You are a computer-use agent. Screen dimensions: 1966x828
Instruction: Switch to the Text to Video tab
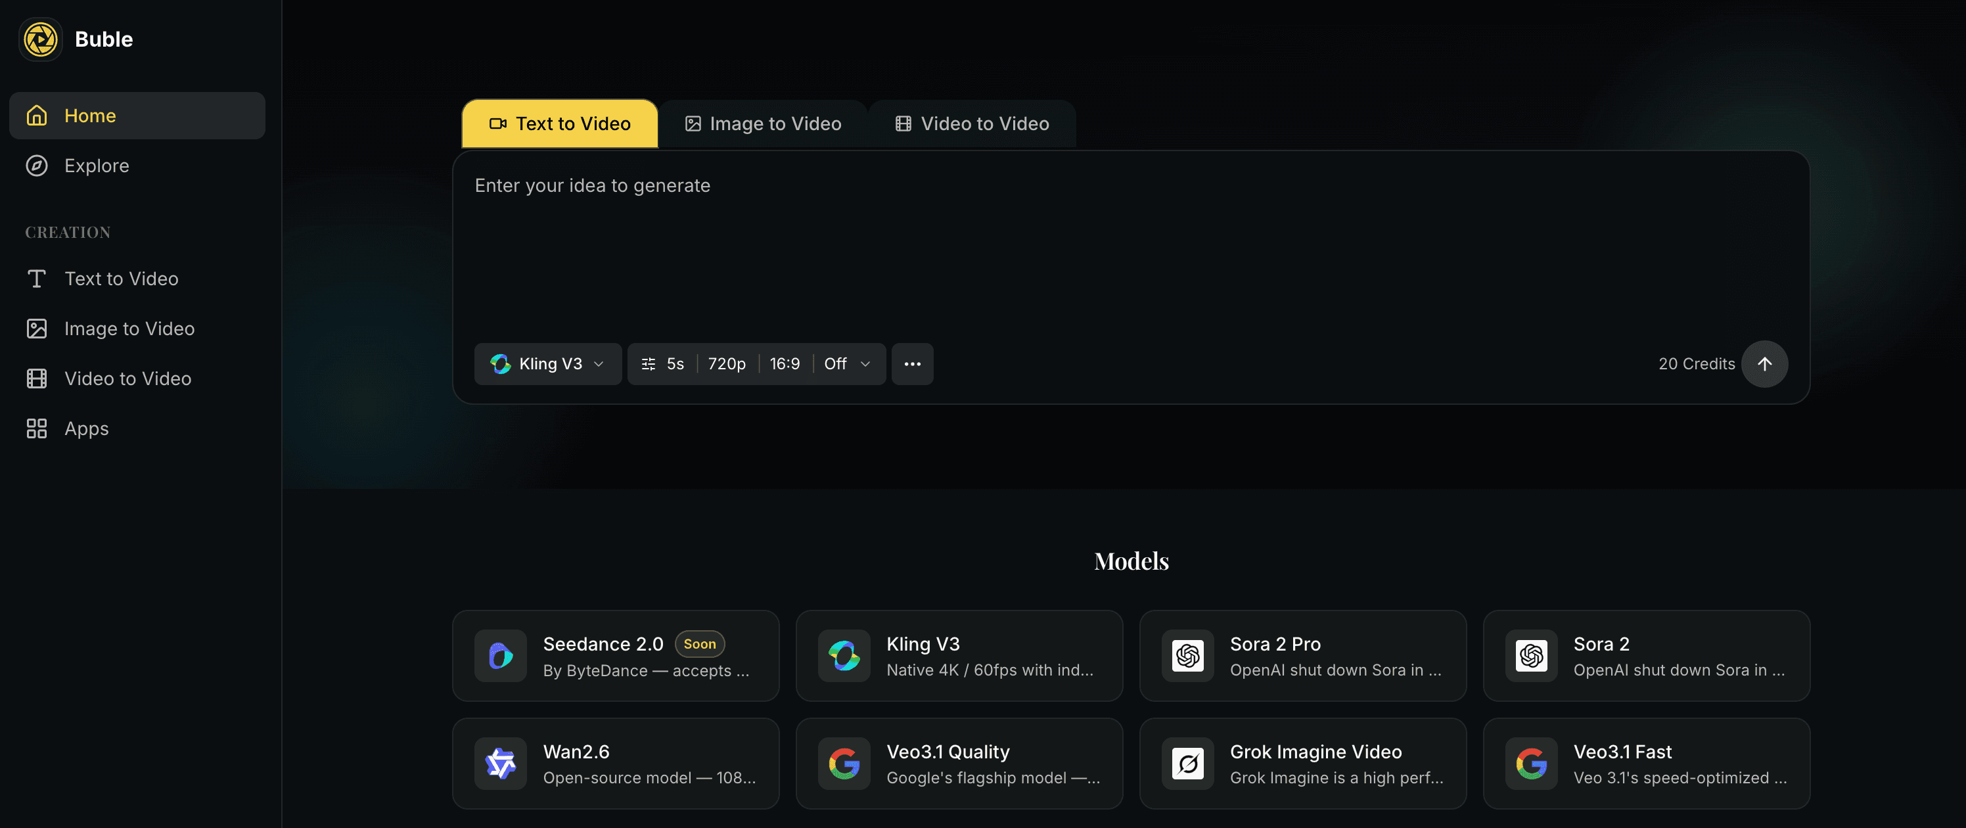pyautogui.click(x=560, y=124)
